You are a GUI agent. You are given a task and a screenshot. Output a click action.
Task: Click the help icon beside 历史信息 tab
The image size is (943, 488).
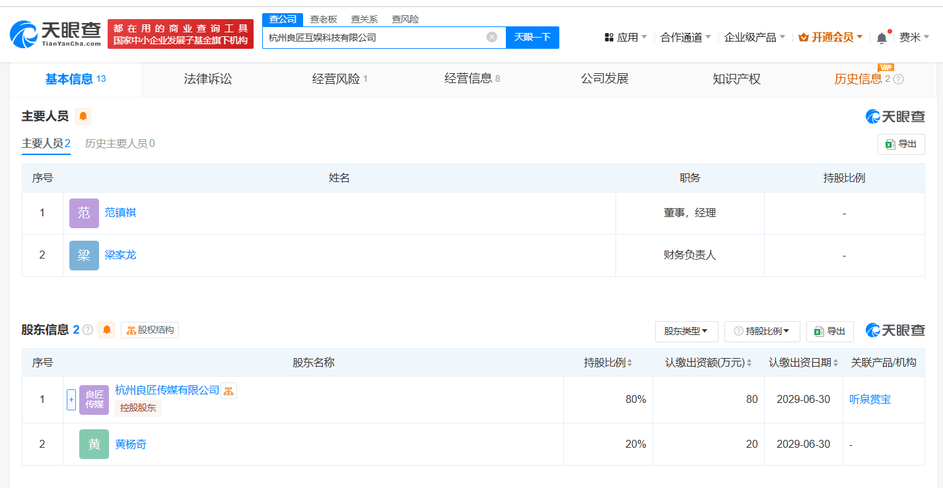[x=898, y=79]
